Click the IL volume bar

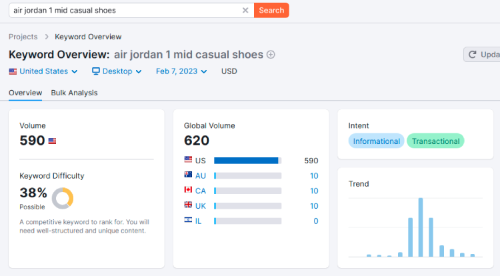[x=248, y=221]
